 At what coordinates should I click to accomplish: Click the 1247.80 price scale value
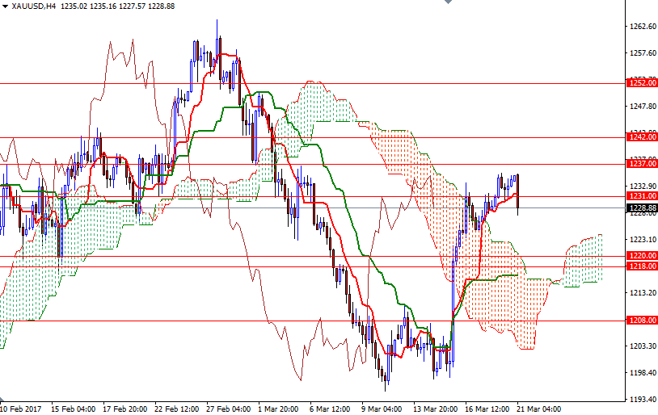tap(643, 107)
